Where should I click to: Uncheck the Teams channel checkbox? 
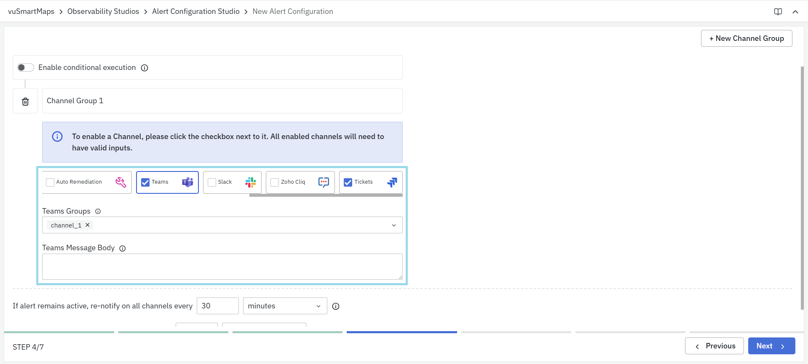[145, 182]
